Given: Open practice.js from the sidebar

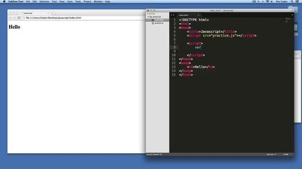Looking at the screenshot, I should click(159, 23).
